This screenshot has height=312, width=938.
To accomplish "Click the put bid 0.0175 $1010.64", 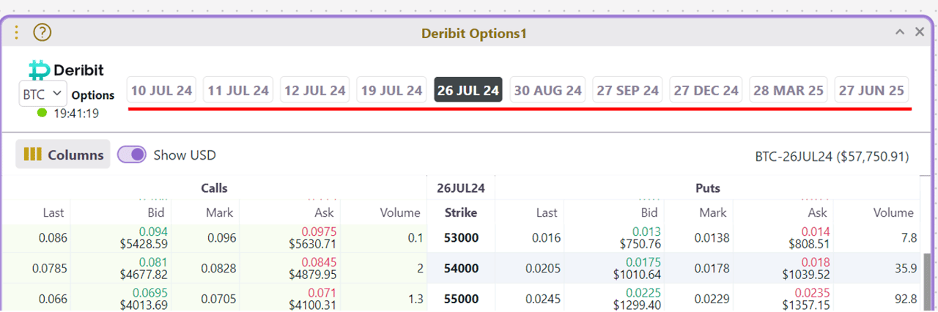I will coord(636,269).
